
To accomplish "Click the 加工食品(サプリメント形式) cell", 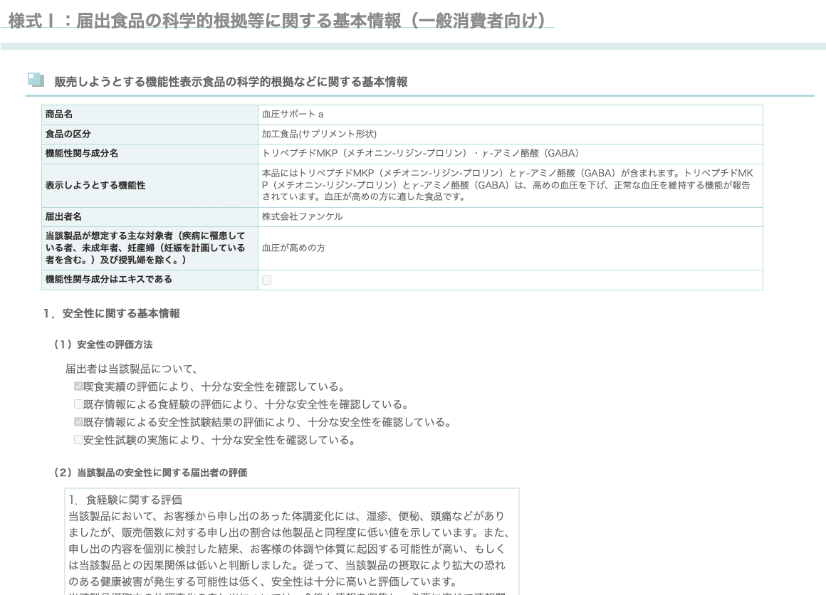I will pyautogui.click(x=320, y=134).
